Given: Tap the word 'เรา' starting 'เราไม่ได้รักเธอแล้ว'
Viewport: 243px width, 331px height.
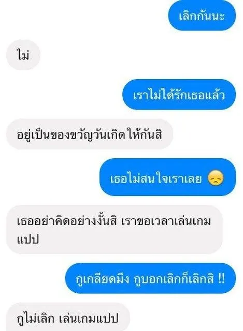Looking at the screenshot, I should point(140,95).
